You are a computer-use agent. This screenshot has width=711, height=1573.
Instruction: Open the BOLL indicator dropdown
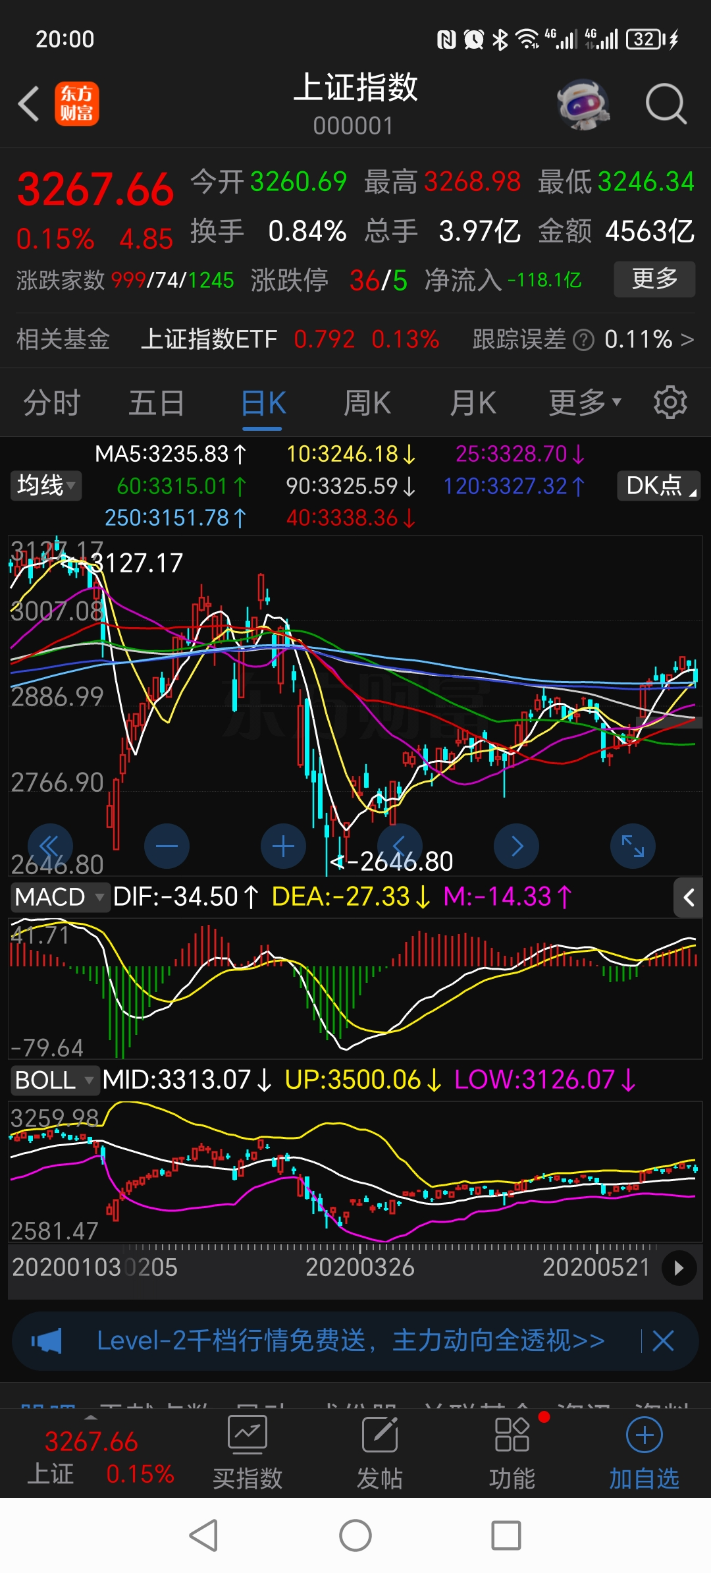54,1080
